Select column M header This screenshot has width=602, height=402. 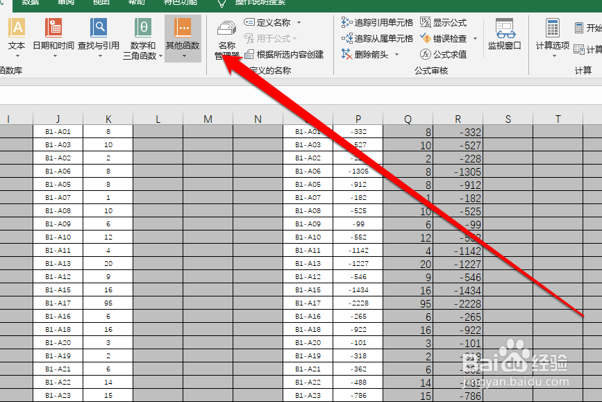point(208,119)
